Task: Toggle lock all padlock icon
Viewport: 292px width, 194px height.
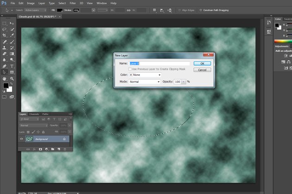Action: pos(43,132)
